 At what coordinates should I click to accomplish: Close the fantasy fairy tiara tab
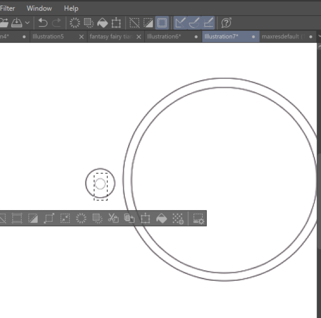pyautogui.click(x=139, y=37)
